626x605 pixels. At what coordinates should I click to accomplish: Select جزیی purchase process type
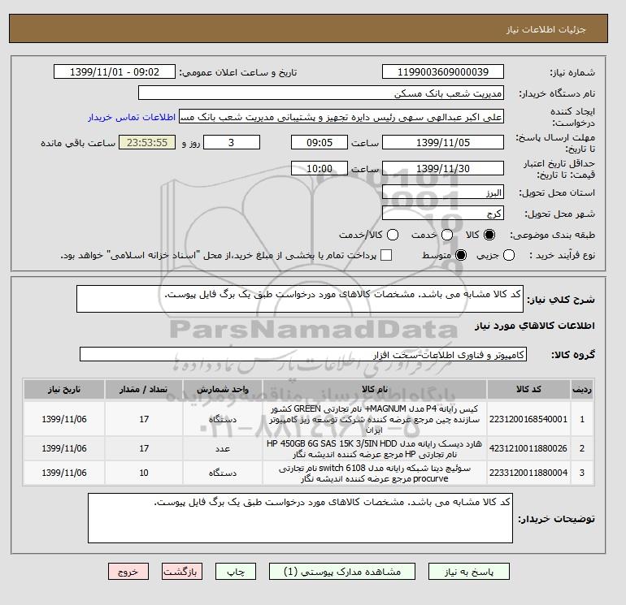point(510,255)
